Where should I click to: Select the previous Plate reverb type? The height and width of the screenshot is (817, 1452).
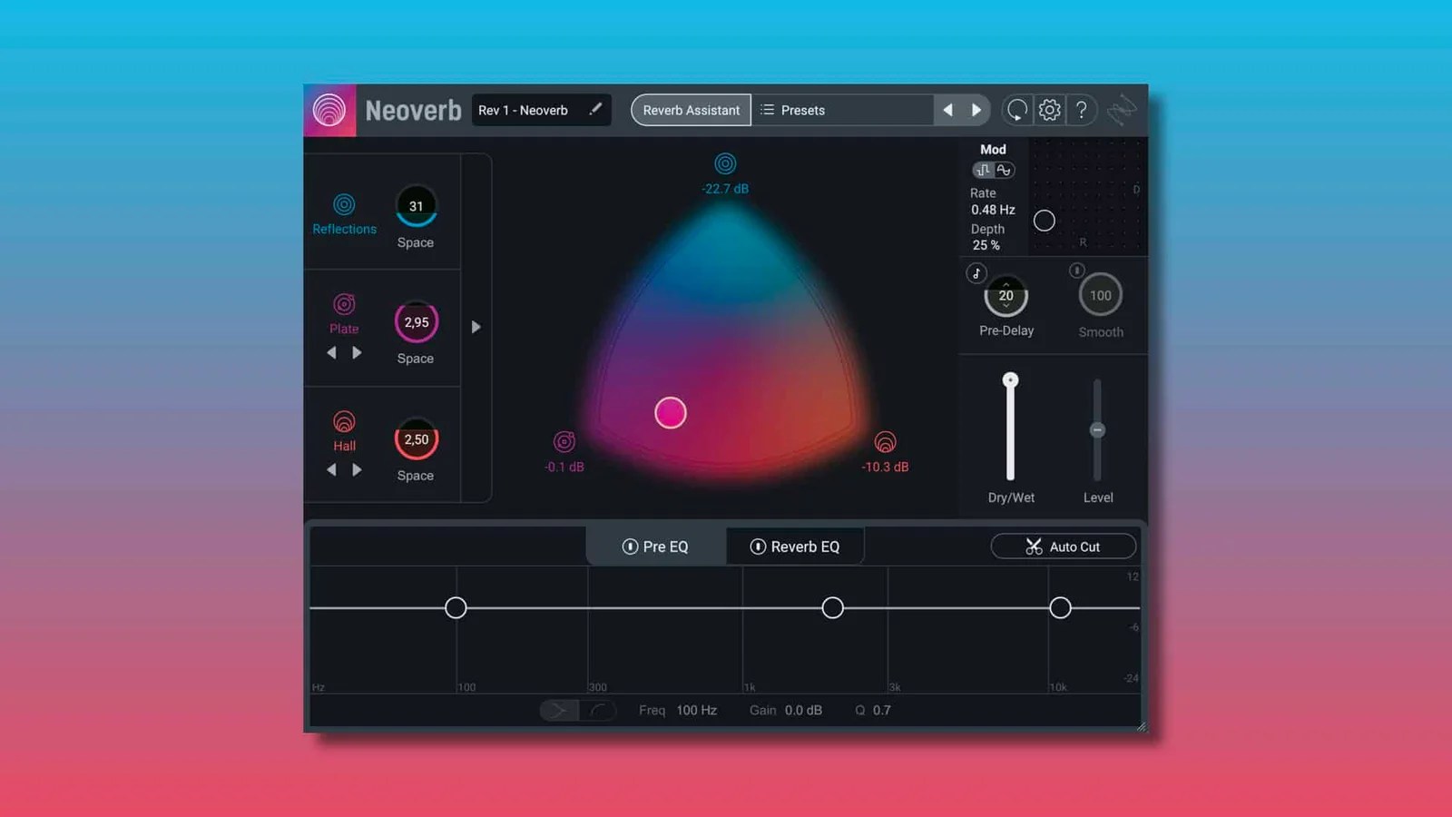pyautogui.click(x=331, y=352)
